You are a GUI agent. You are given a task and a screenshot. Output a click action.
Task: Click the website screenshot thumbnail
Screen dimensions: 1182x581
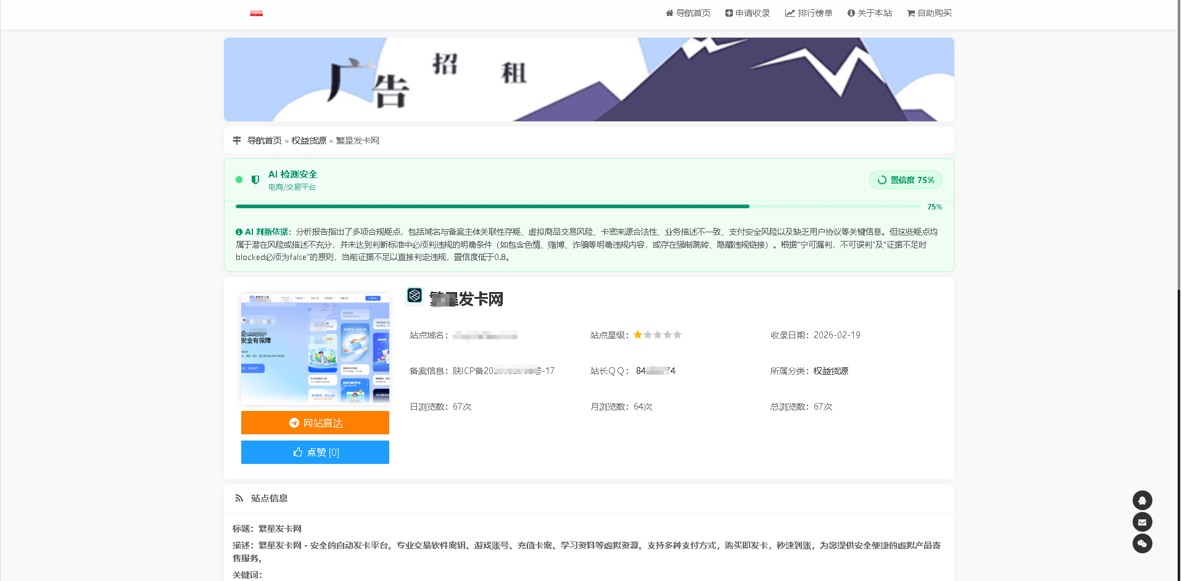tap(315, 349)
